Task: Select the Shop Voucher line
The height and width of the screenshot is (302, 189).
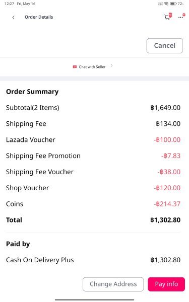Action: point(93,188)
